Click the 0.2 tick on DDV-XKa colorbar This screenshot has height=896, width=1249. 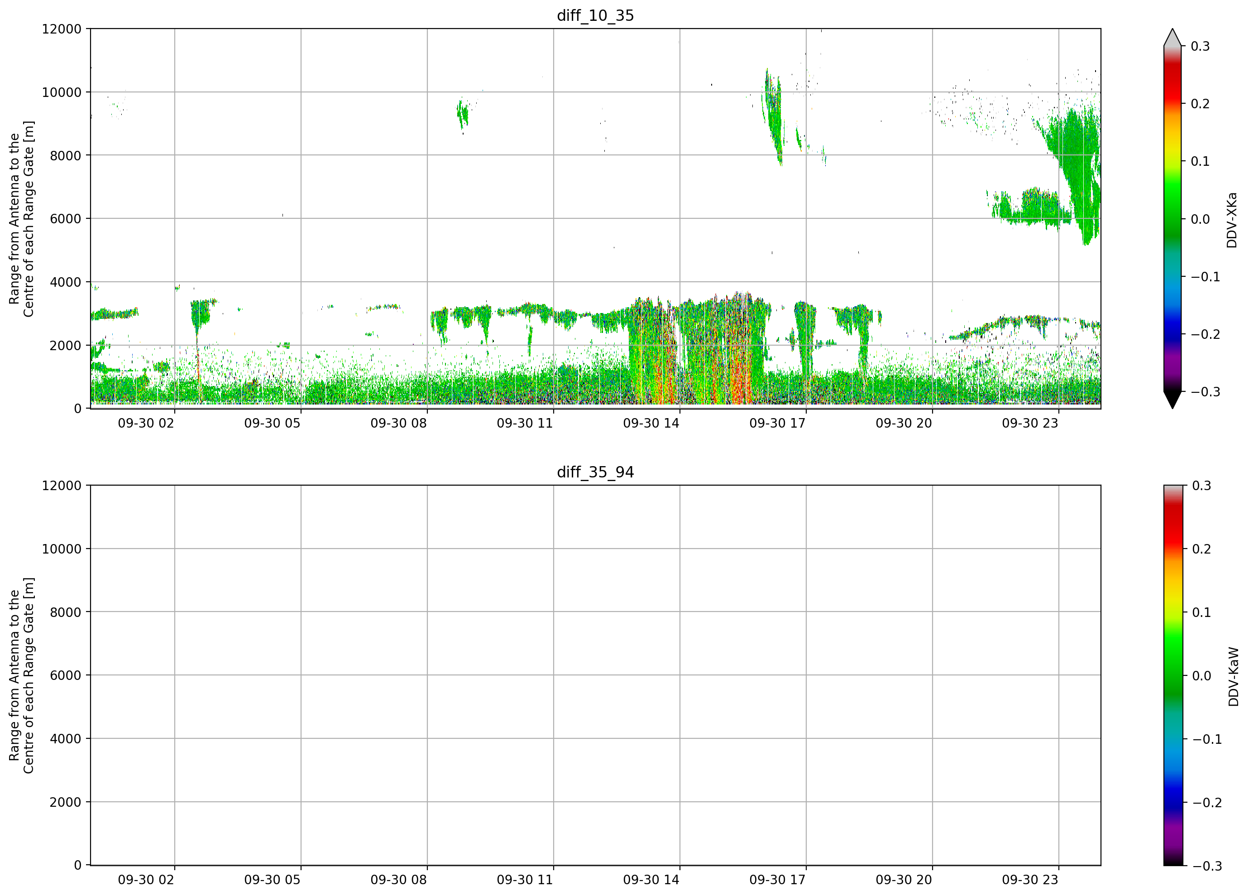1201,104
